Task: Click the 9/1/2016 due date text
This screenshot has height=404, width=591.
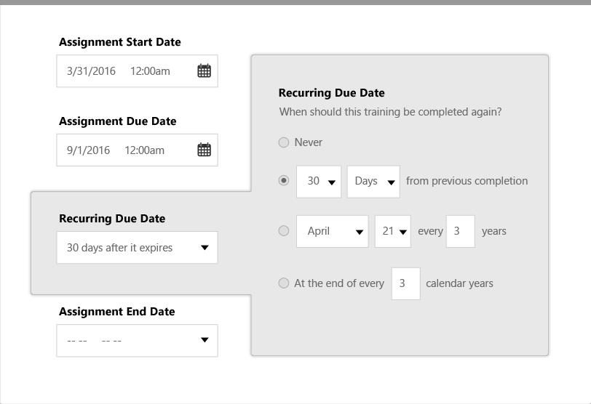Action: point(88,150)
